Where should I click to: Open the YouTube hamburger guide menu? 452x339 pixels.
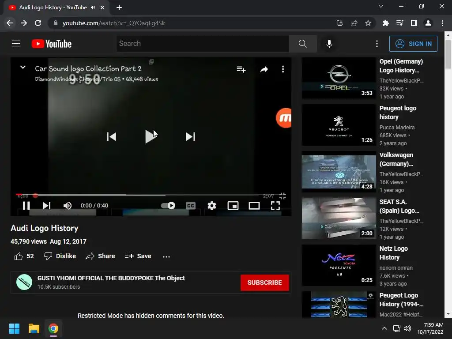click(16, 44)
